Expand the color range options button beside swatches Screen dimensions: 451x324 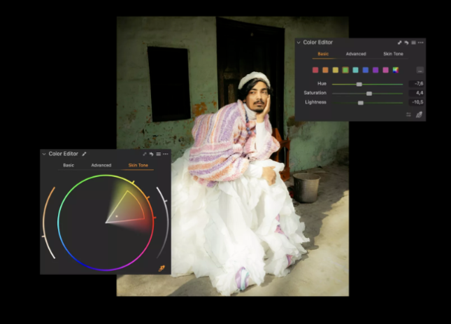420,70
